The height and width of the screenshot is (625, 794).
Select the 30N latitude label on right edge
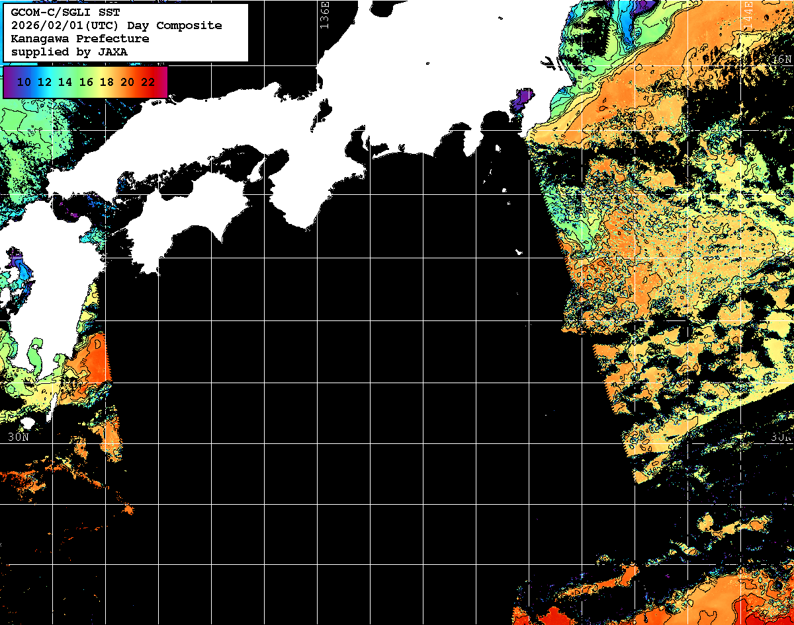tap(781, 437)
